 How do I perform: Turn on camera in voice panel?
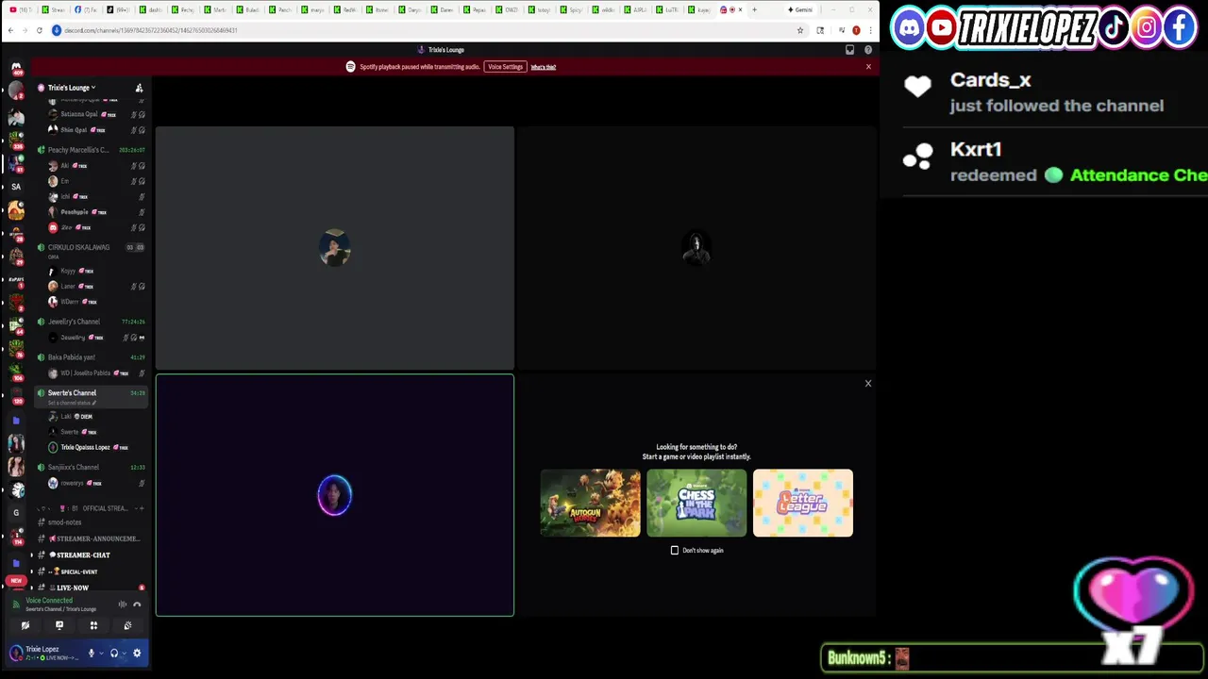click(25, 625)
